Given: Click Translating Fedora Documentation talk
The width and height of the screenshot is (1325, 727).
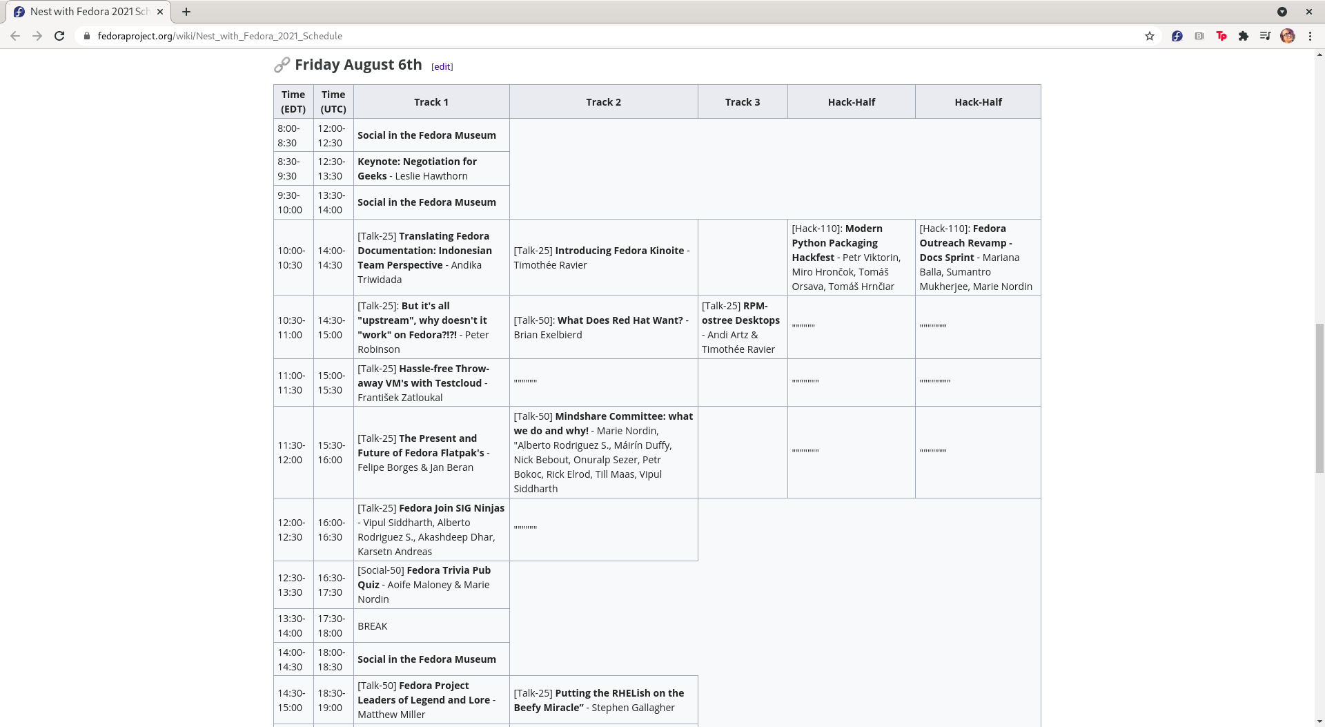Looking at the screenshot, I should 431,258.
